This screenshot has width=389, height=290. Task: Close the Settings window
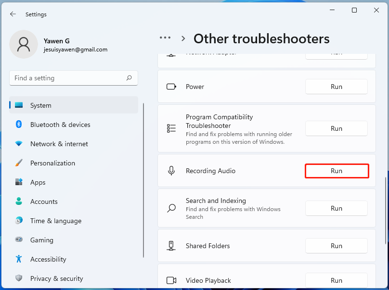376,10
